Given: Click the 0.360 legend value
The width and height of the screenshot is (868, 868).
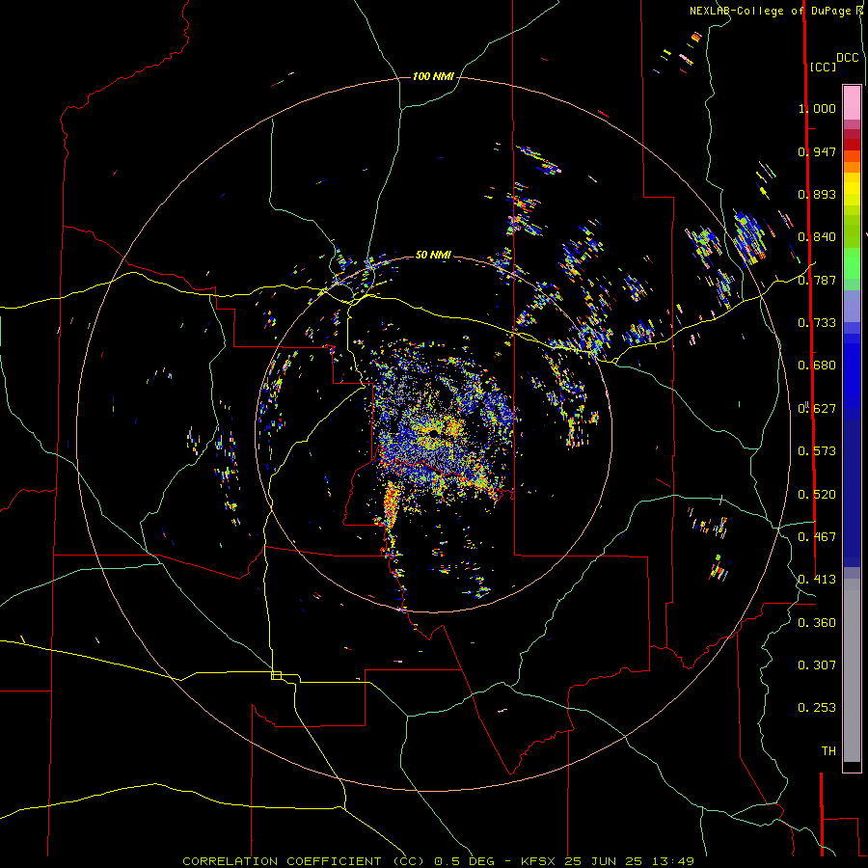Looking at the screenshot, I should pos(817,623).
